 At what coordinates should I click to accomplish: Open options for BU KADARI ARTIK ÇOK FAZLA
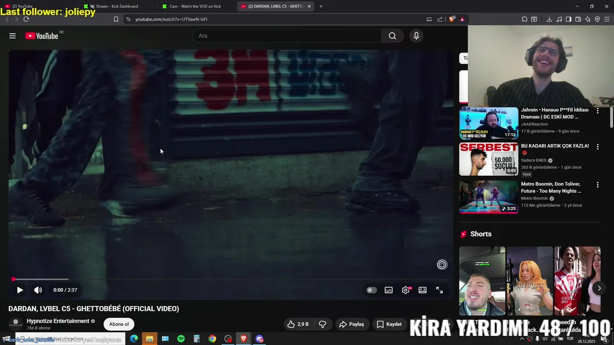click(x=598, y=147)
